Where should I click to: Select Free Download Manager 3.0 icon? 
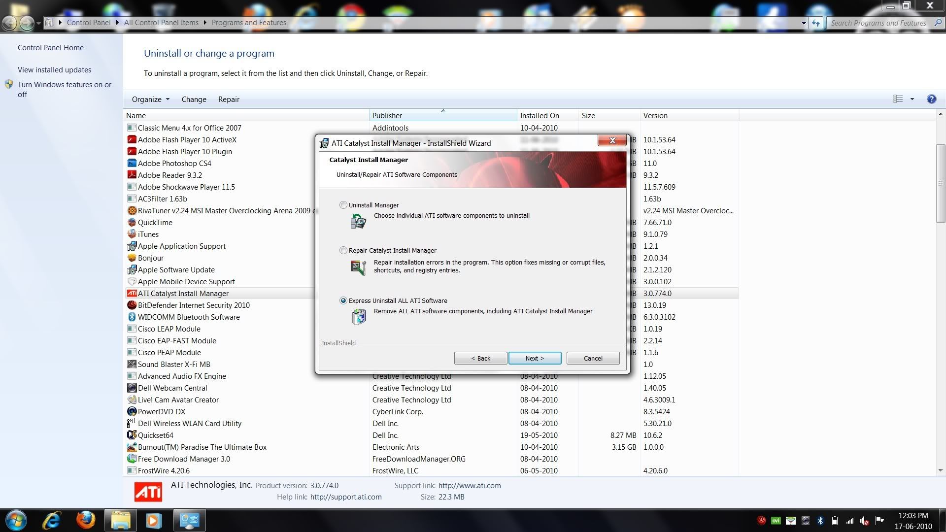(x=132, y=459)
